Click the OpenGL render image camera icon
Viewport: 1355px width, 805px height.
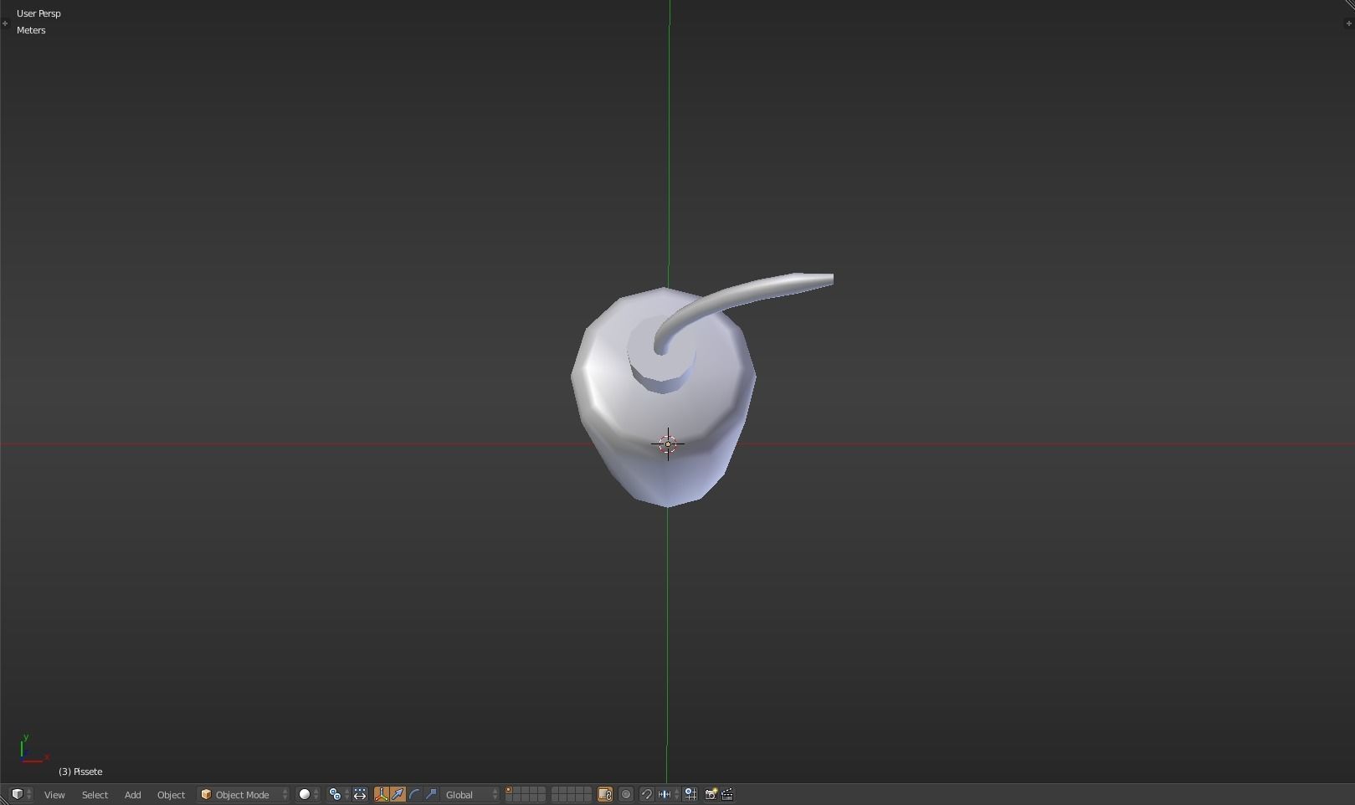point(711,794)
